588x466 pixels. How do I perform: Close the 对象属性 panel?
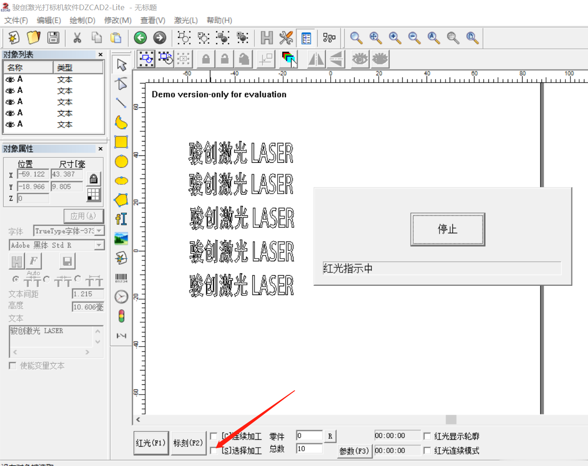click(101, 148)
